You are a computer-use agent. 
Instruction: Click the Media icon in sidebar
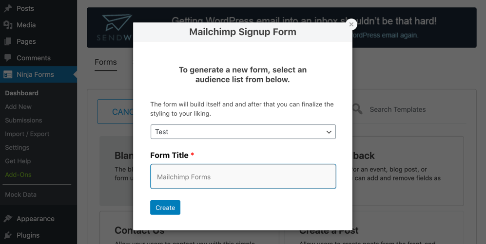(8, 25)
